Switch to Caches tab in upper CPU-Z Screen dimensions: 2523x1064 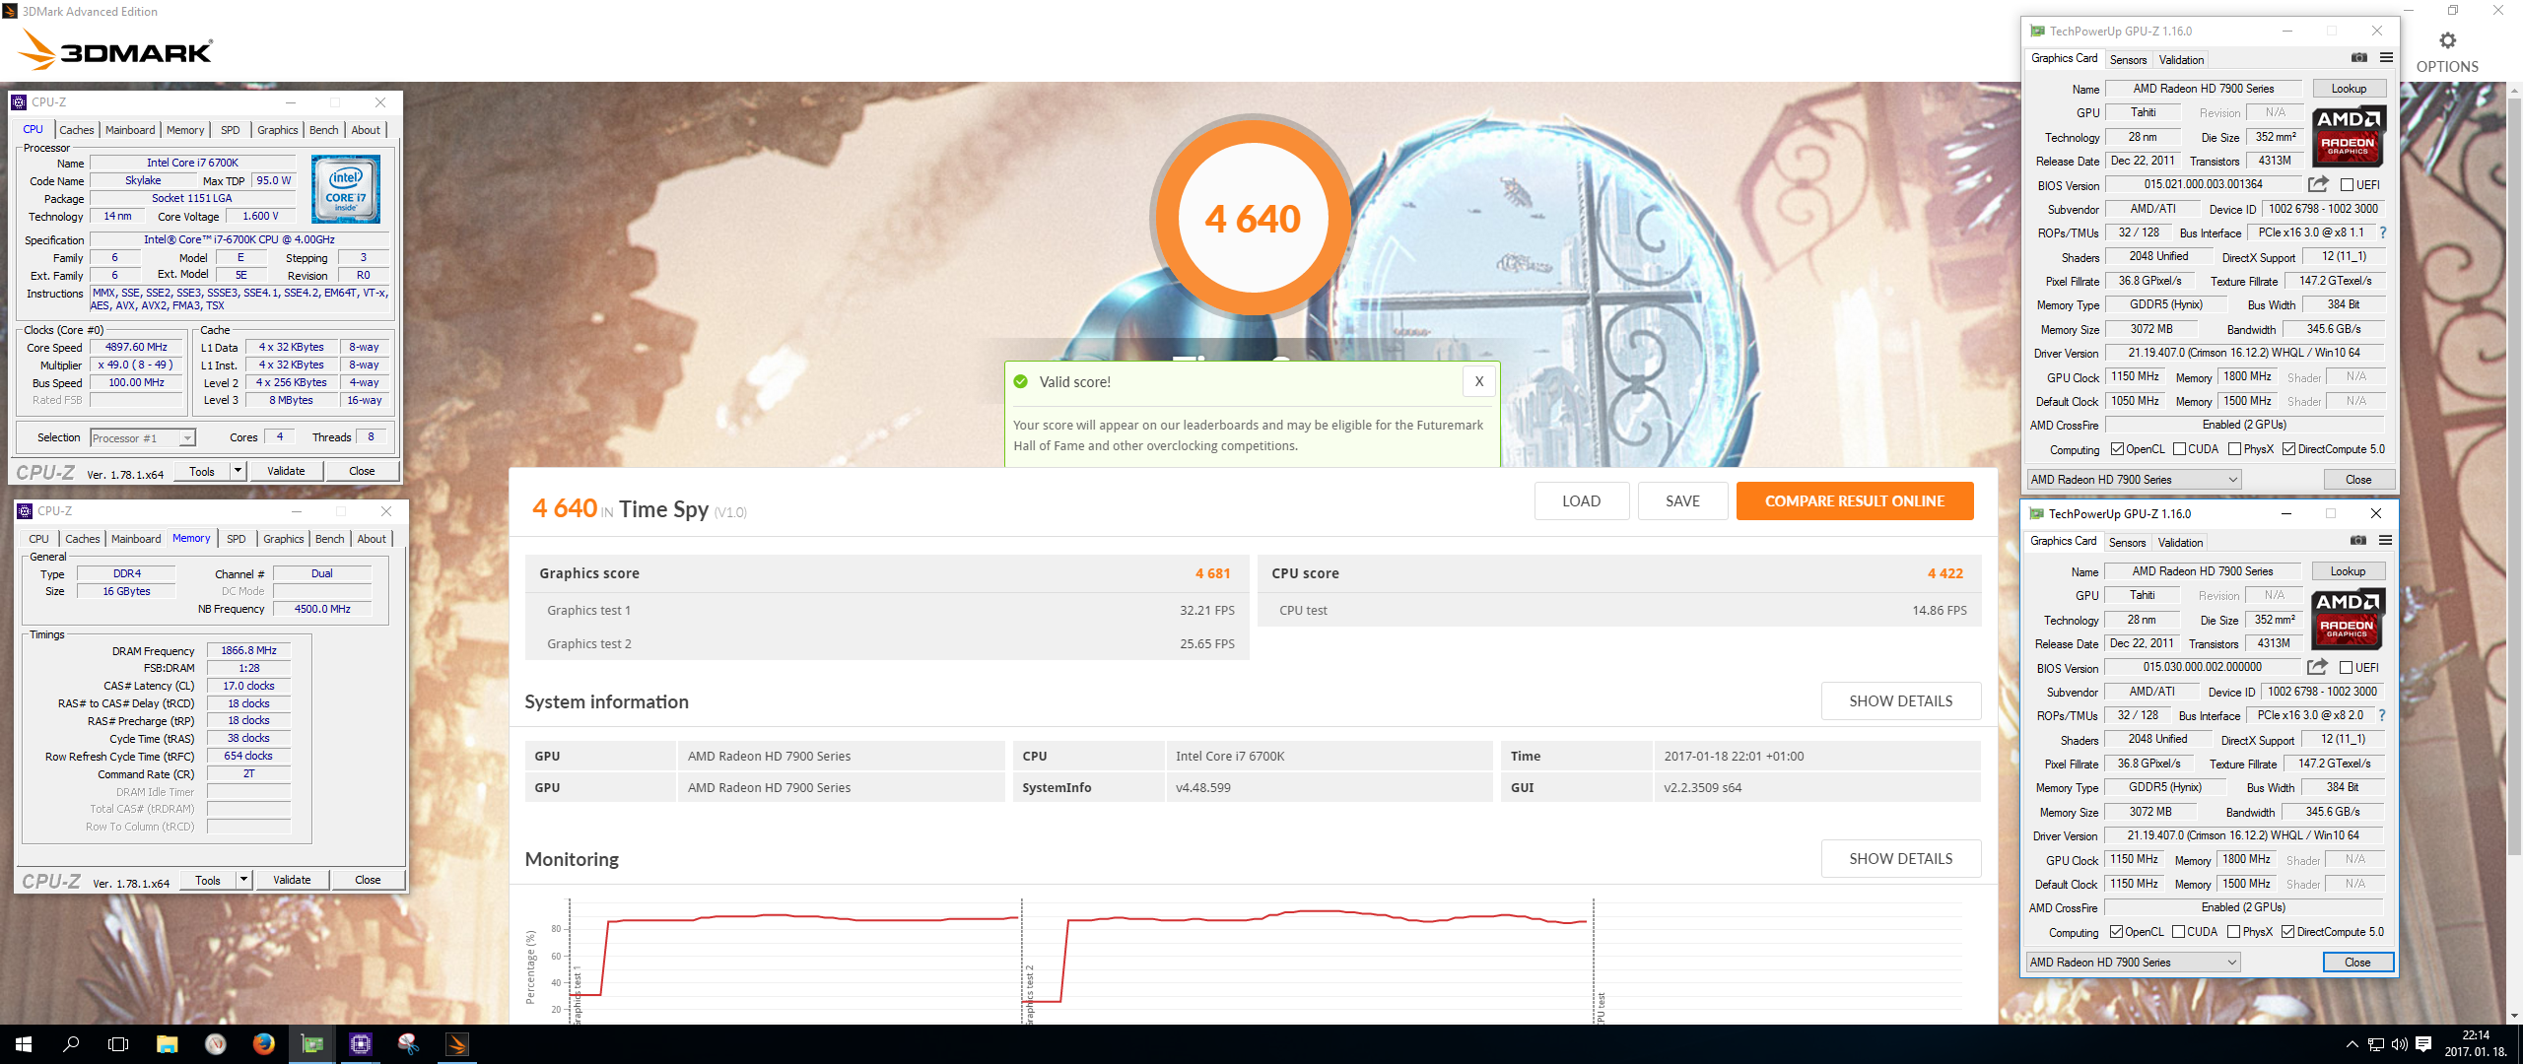pyautogui.click(x=76, y=130)
